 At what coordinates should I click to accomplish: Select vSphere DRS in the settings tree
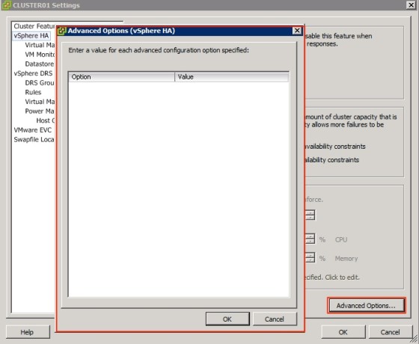coord(33,73)
